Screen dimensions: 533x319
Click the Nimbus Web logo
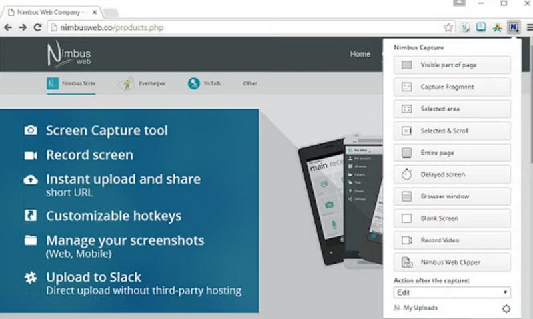[69, 55]
